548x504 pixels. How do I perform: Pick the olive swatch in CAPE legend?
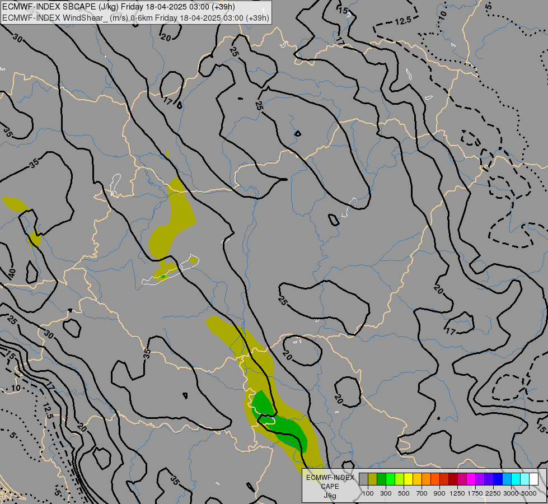373,479
